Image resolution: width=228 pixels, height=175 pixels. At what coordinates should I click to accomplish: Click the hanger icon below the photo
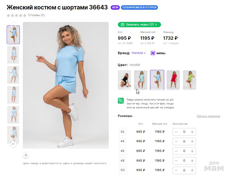pyautogui.click(x=26, y=155)
